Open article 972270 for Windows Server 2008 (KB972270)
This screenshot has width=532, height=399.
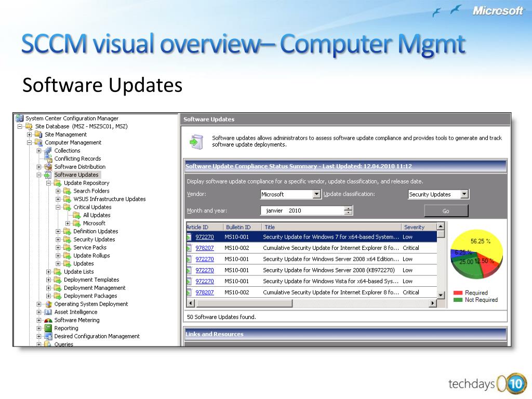(205, 270)
